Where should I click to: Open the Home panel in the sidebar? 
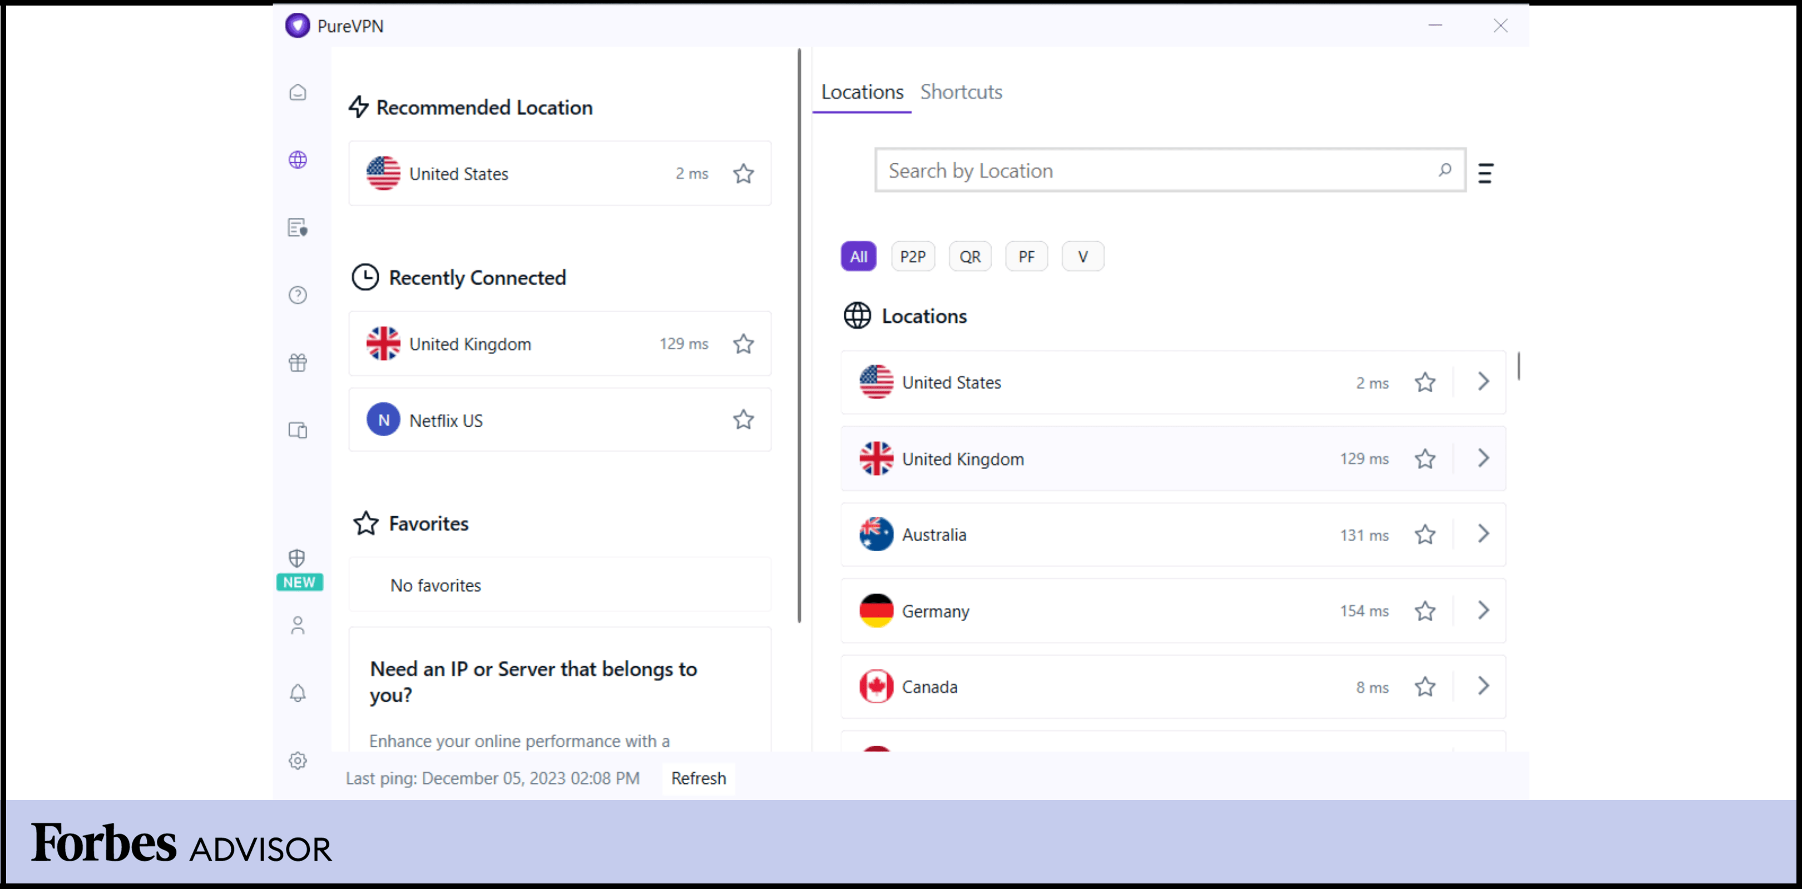tap(298, 92)
